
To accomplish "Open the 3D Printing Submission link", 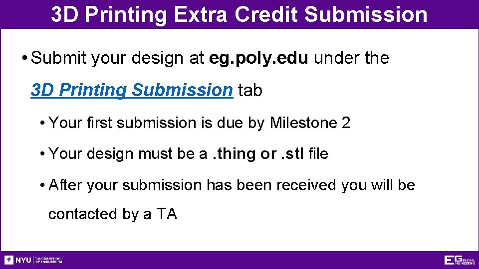I will click(132, 90).
